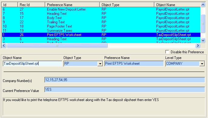Select the Summarize Taxes preference row
208x118 pixels.
[x=101, y=31]
